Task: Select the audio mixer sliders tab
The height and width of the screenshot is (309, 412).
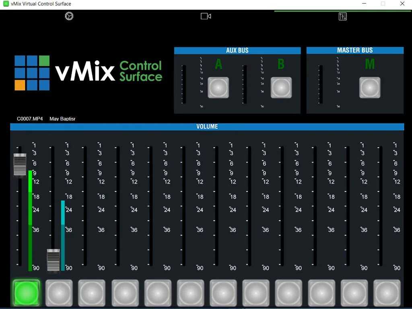Action: pos(343,16)
